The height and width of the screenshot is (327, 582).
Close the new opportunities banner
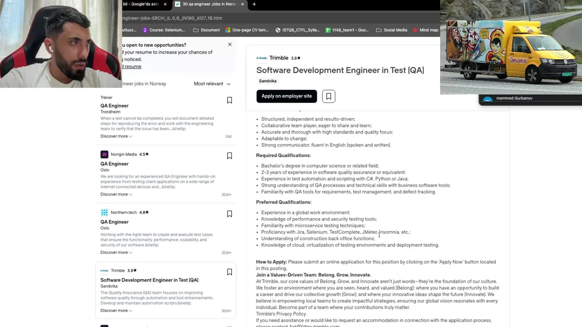tap(230, 45)
